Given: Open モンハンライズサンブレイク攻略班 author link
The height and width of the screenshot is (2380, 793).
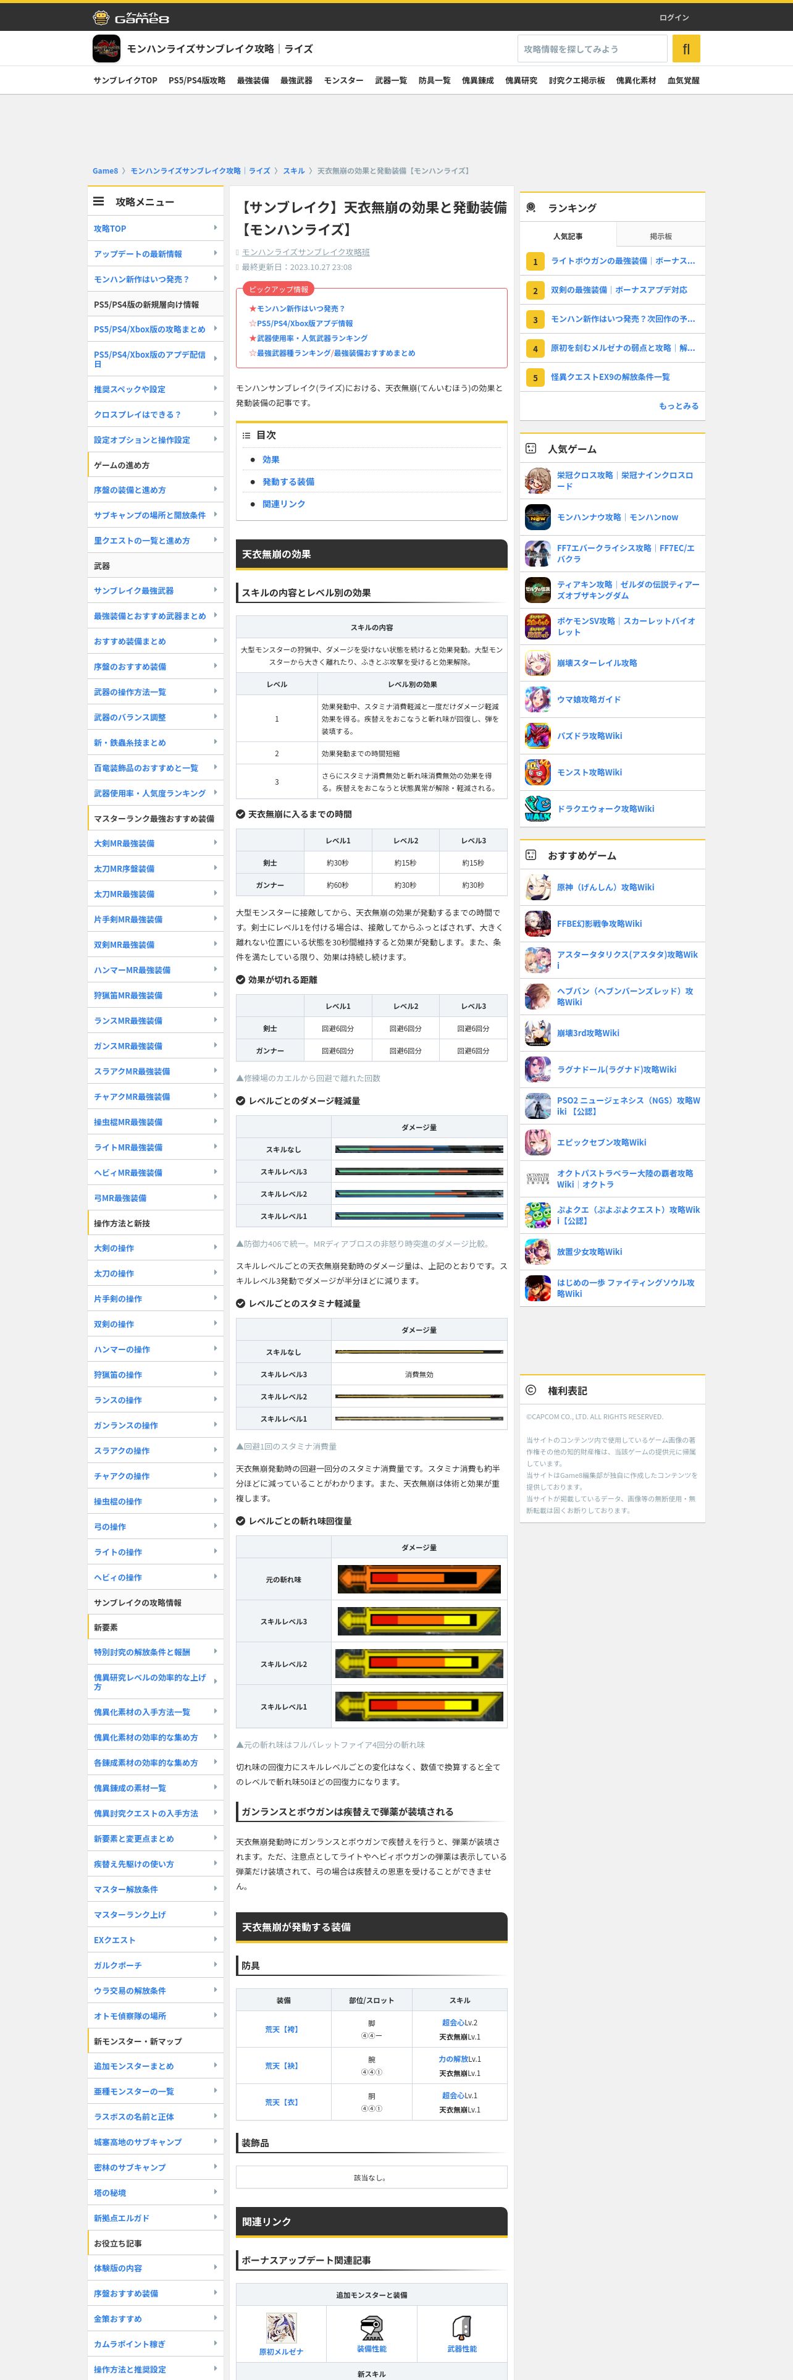Looking at the screenshot, I should click(x=306, y=252).
